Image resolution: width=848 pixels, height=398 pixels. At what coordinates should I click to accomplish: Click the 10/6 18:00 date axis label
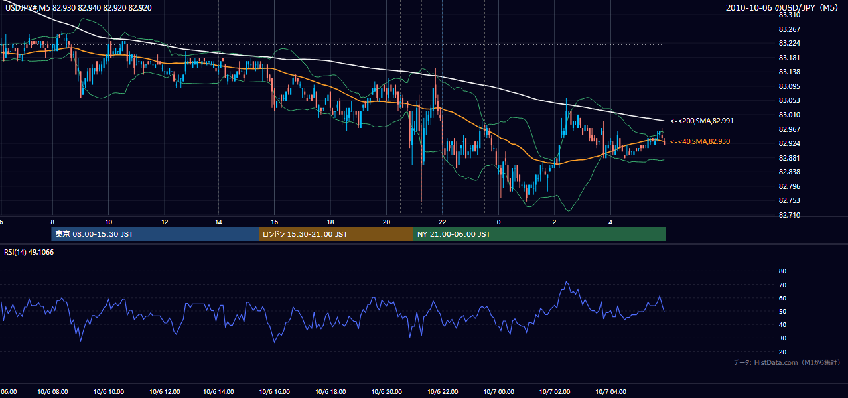(x=330, y=391)
